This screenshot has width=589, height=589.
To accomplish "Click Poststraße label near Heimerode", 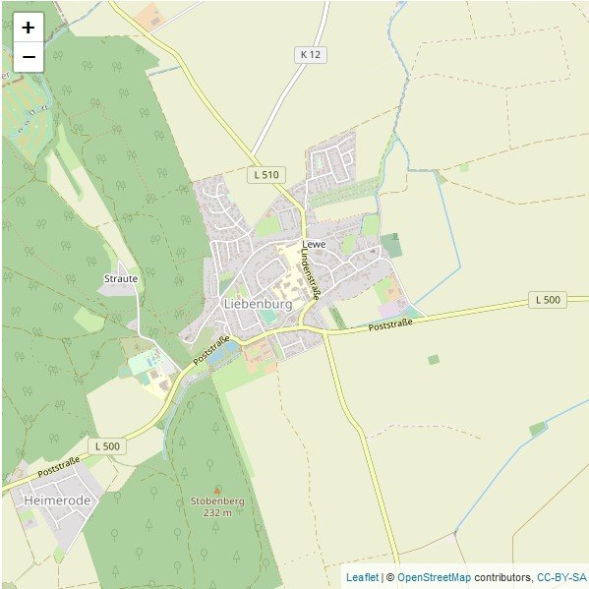I will pyautogui.click(x=59, y=466).
